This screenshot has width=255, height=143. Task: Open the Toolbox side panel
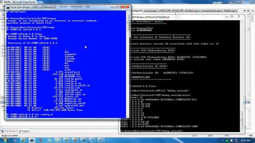tap(253, 16)
